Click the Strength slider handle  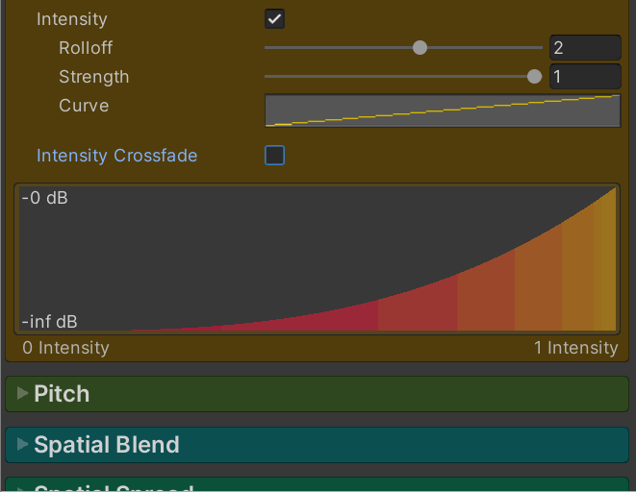[534, 77]
